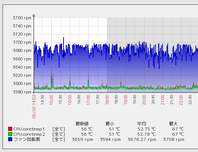Click the 3760 rpm axis label
Image resolution: width=198 pixels, height=152 pixels.
click(x=22, y=18)
